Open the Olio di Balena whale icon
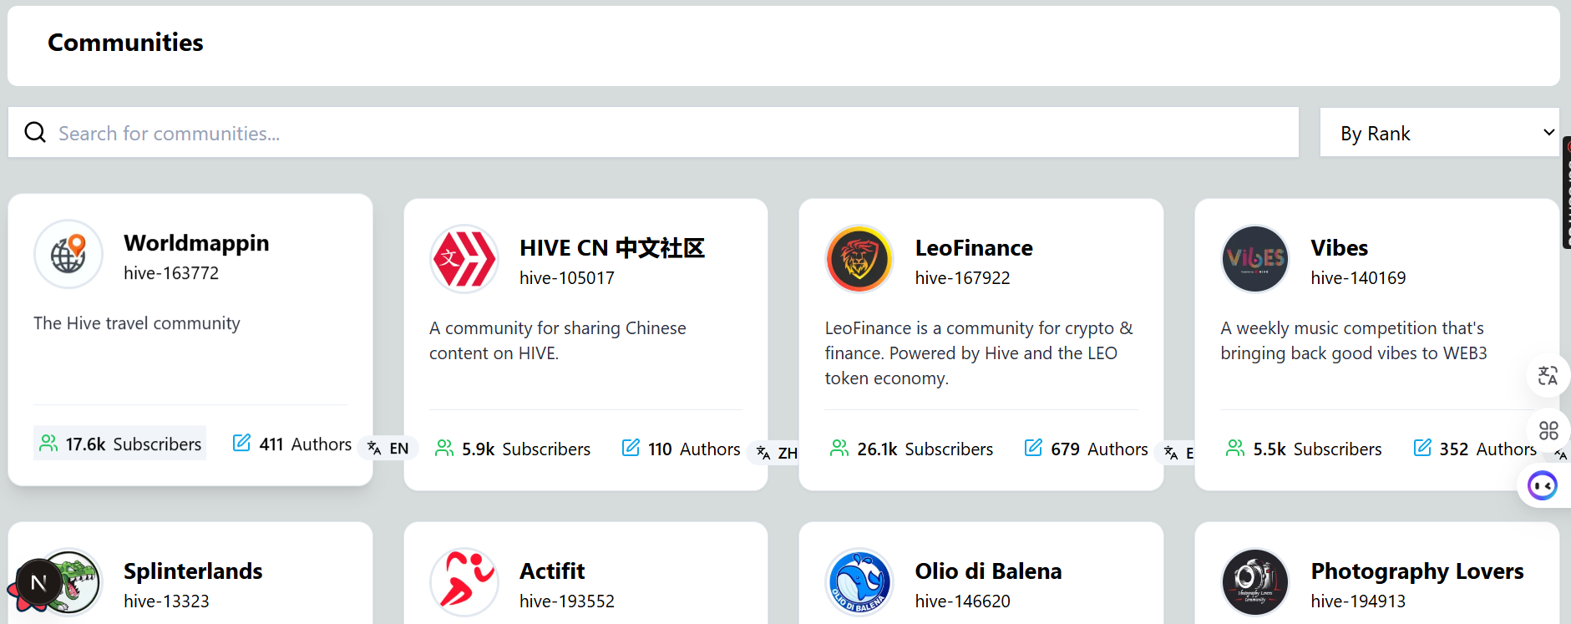Screen dimensions: 1571x624 pos(859,582)
